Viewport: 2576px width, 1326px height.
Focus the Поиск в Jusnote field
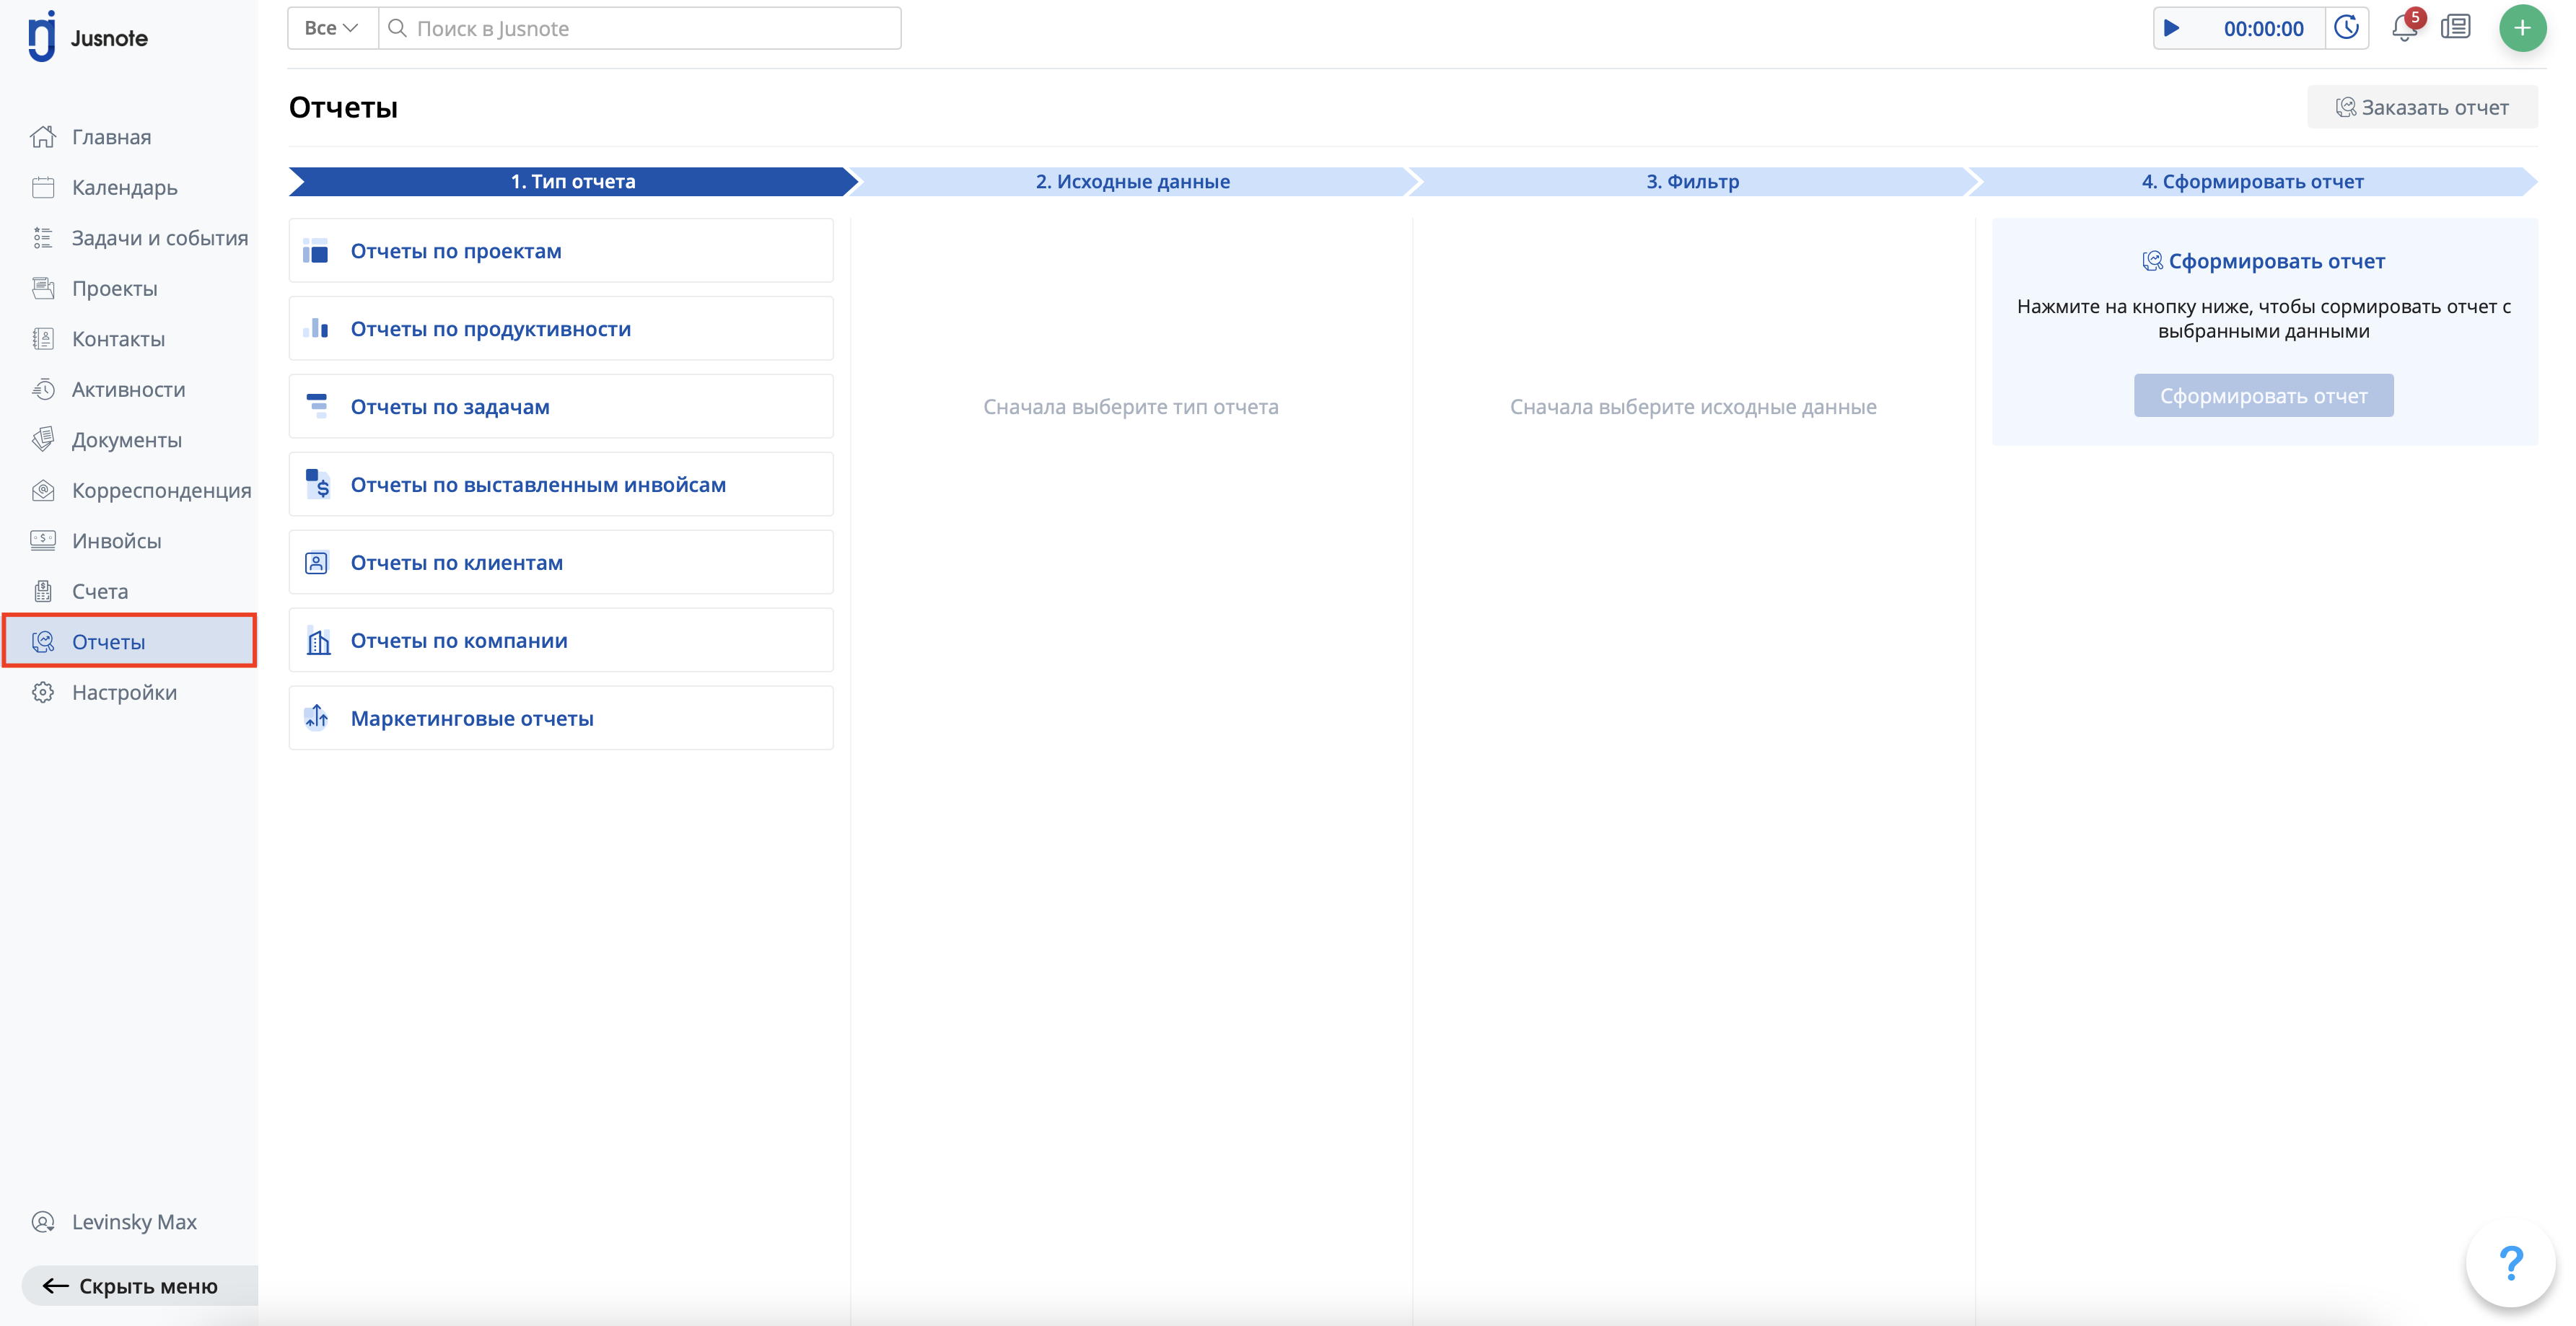(x=640, y=28)
